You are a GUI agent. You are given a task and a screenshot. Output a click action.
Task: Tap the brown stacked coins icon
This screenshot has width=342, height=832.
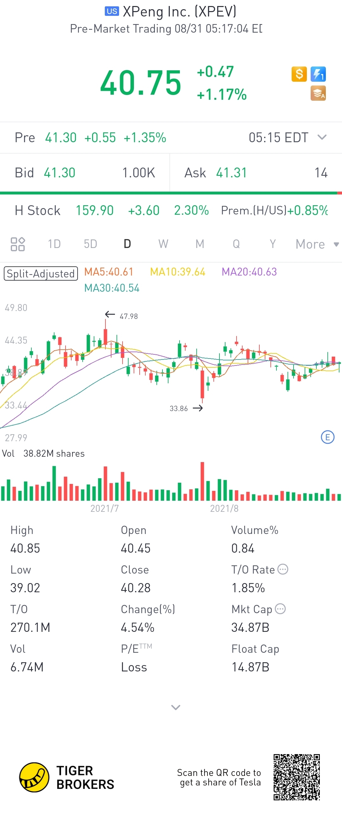318,93
